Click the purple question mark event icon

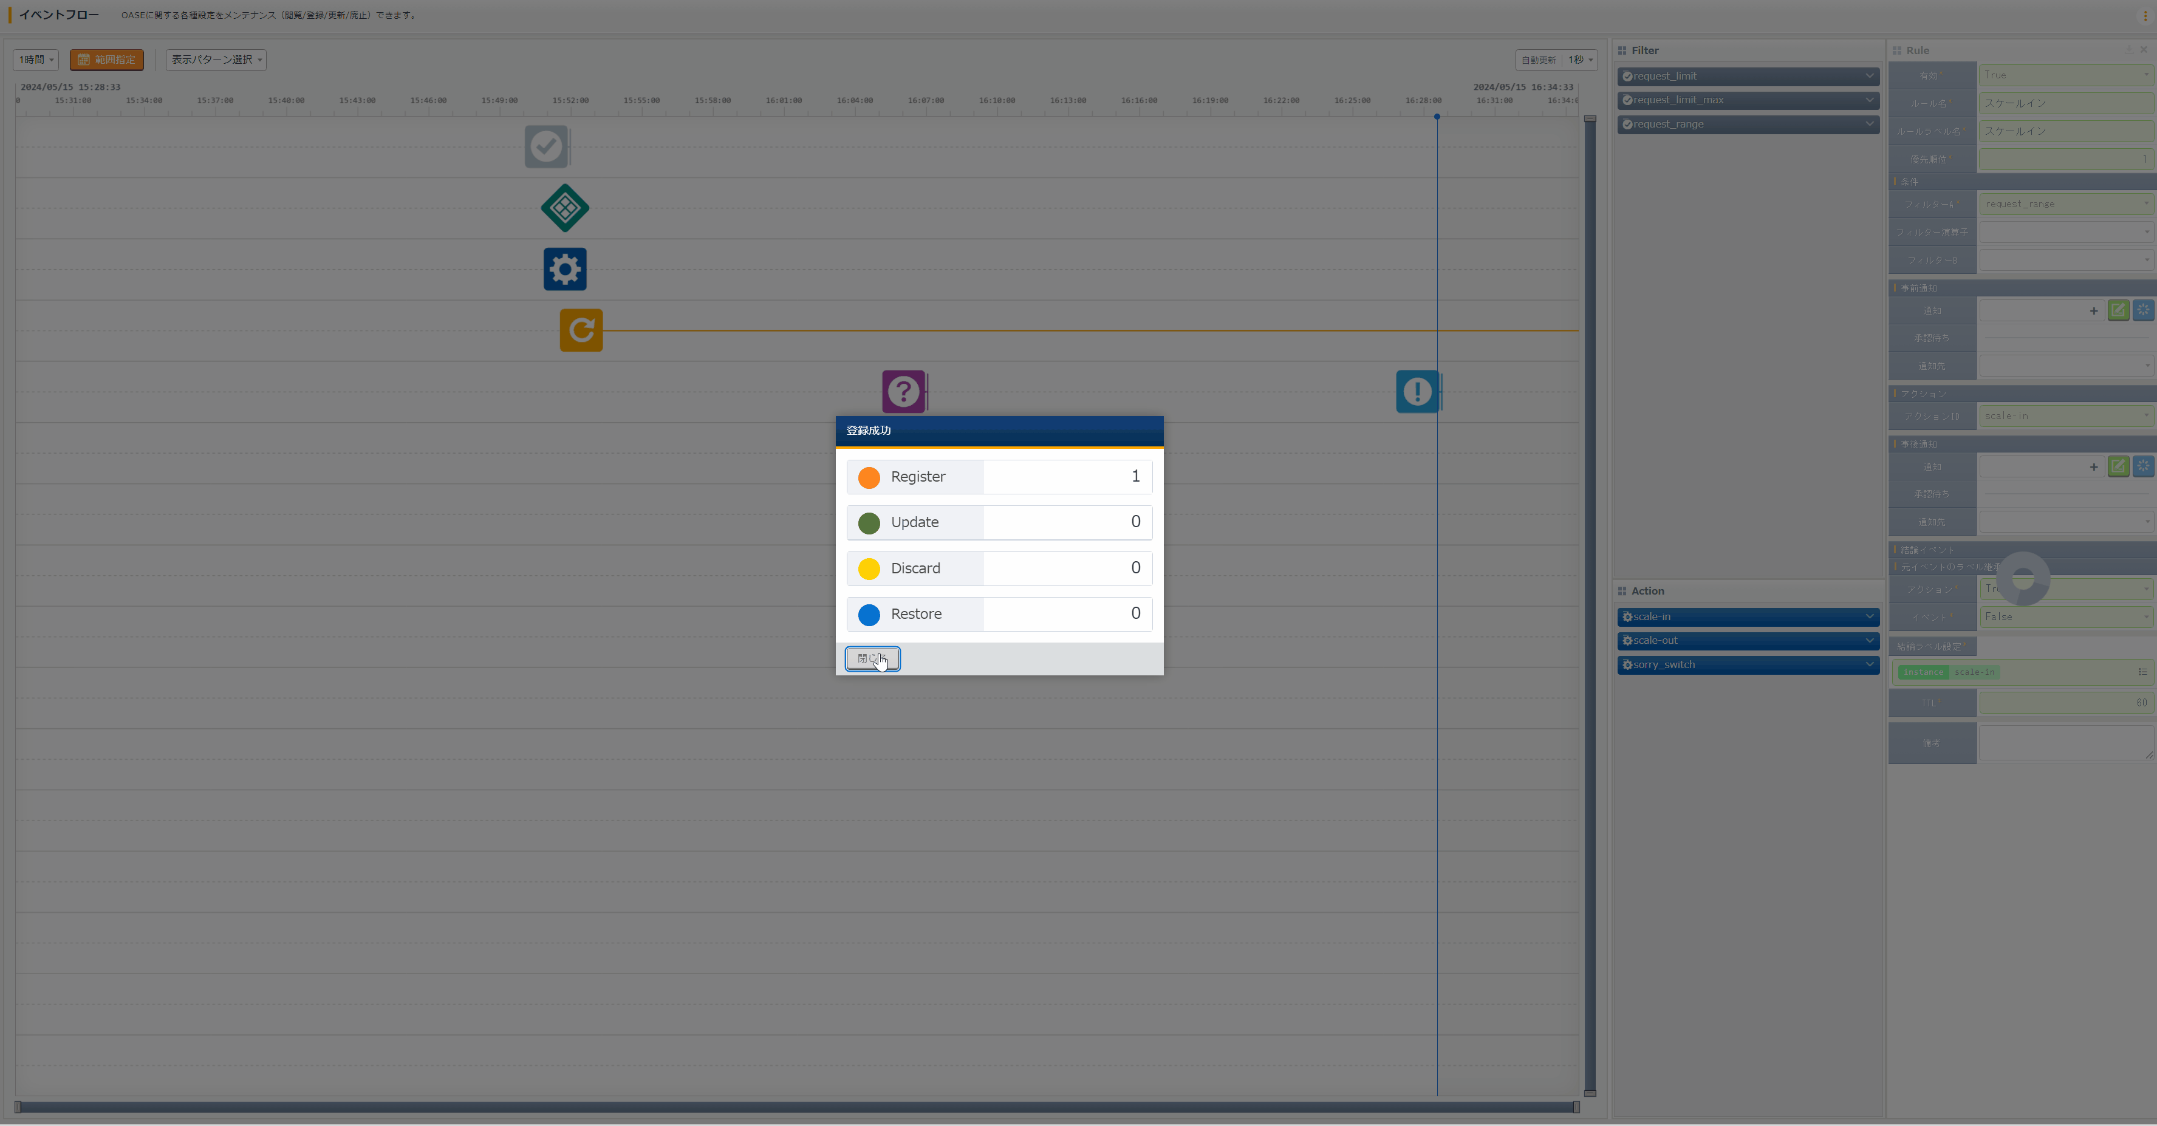[x=903, y=391]
